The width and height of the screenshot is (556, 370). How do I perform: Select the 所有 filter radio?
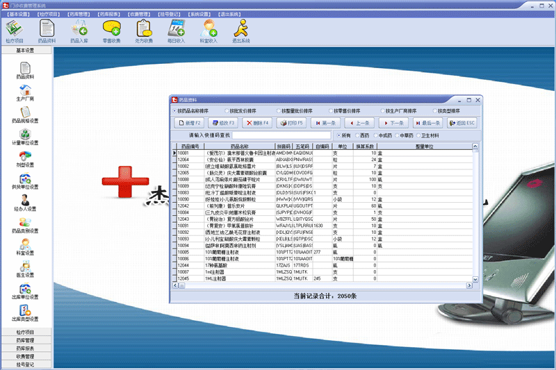point(343,135)
